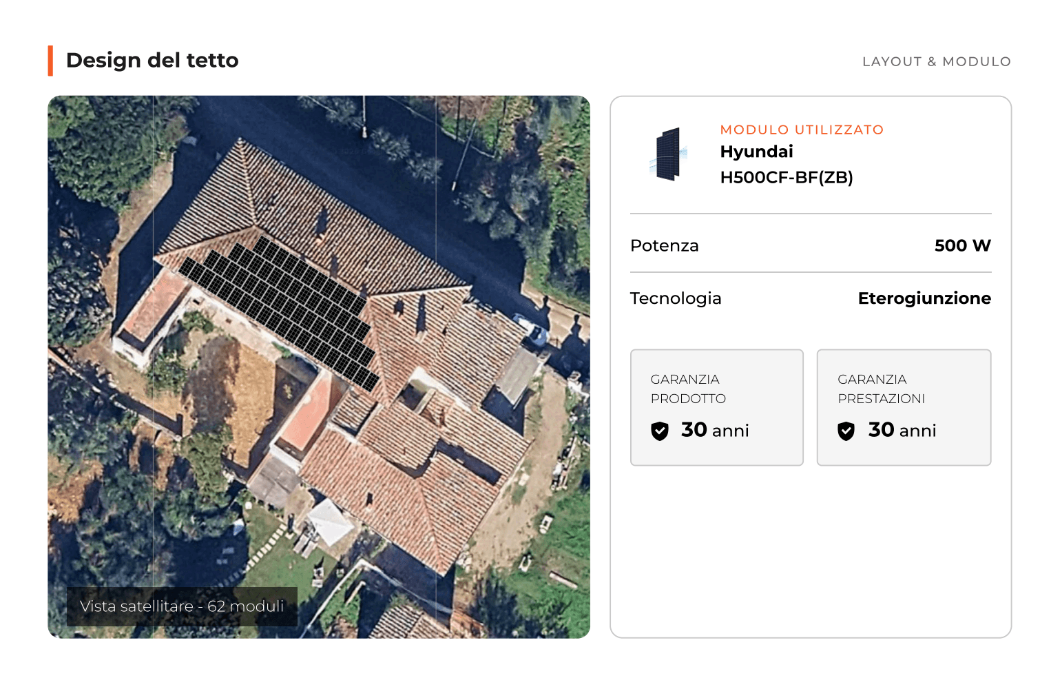Click the shield icon in Garanzia Prodotto card
The image size is (1051, 678).
click(660, 431)
